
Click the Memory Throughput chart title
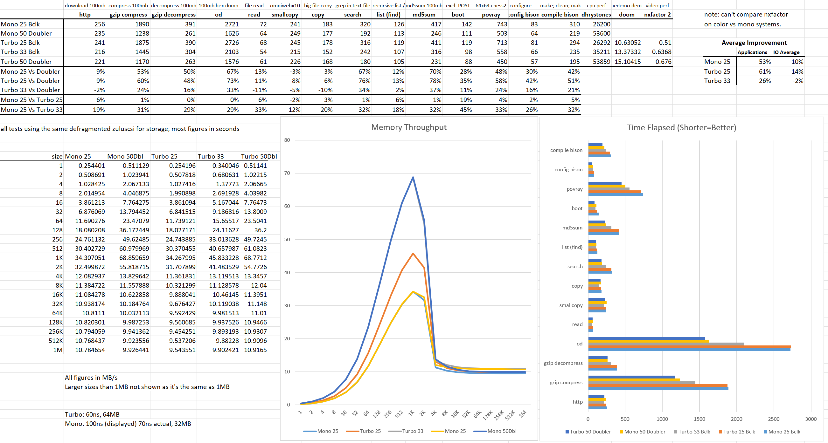tap(408, 127)
